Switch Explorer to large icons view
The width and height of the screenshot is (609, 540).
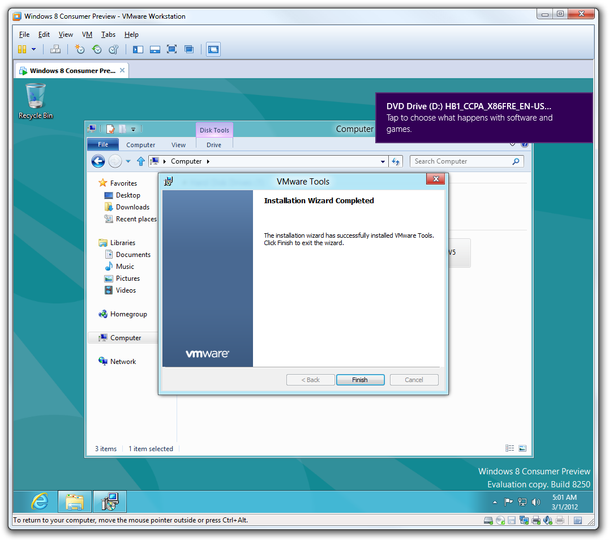(x=522, y=448)
